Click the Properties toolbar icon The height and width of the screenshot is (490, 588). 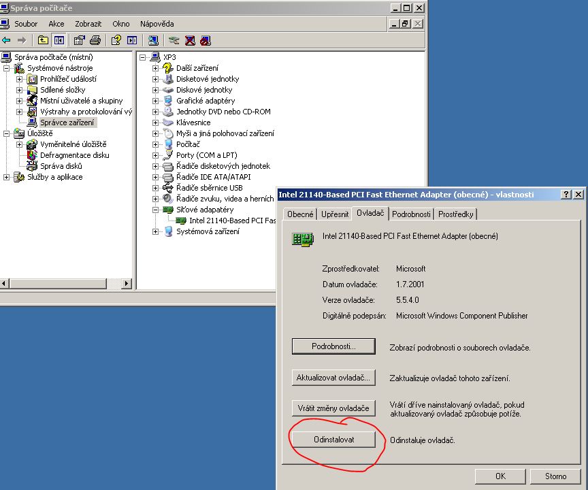pos(80,40)
